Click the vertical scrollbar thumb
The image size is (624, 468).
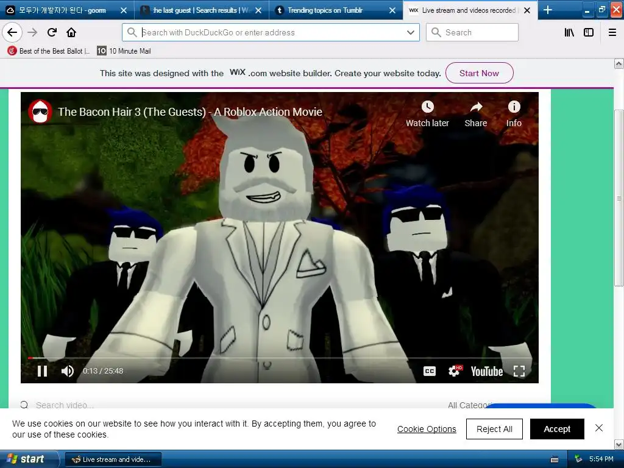(x=619, y=197)
